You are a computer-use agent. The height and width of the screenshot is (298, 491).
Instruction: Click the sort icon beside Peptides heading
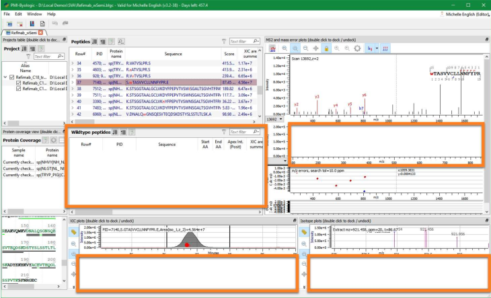(x=94, y=42)
